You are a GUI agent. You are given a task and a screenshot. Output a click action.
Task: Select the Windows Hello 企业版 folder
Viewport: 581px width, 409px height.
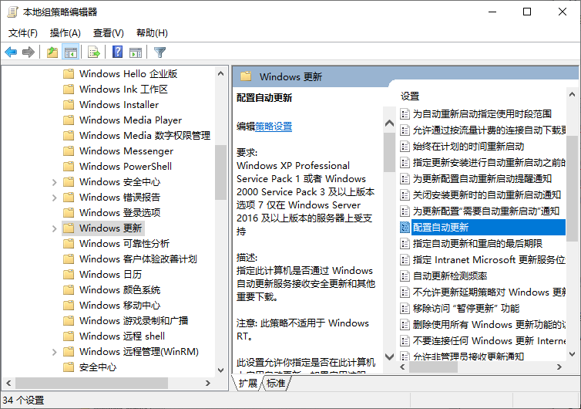coord(128,74)
